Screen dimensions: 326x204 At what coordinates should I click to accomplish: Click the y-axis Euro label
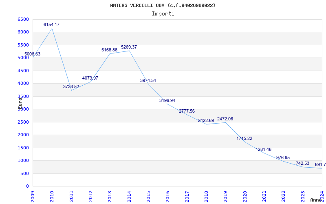(20, 103)
